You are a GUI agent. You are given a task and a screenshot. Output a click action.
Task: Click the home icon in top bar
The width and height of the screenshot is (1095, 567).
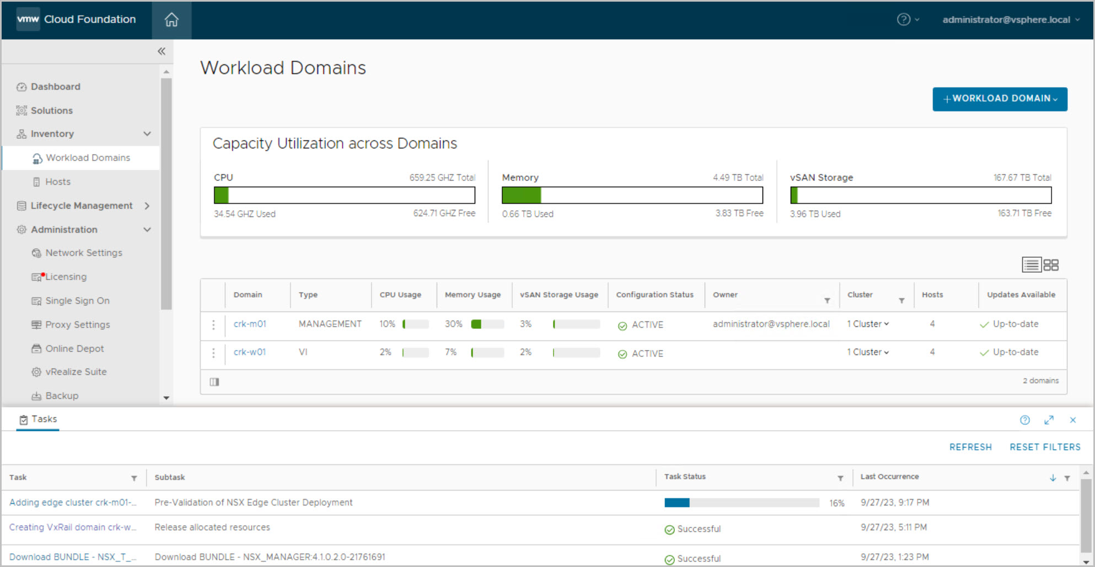[171, 20]
